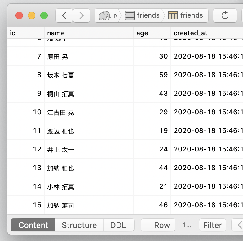Click created_at cell in row 15
The image size is (243, 241).
tap(207, 205)
